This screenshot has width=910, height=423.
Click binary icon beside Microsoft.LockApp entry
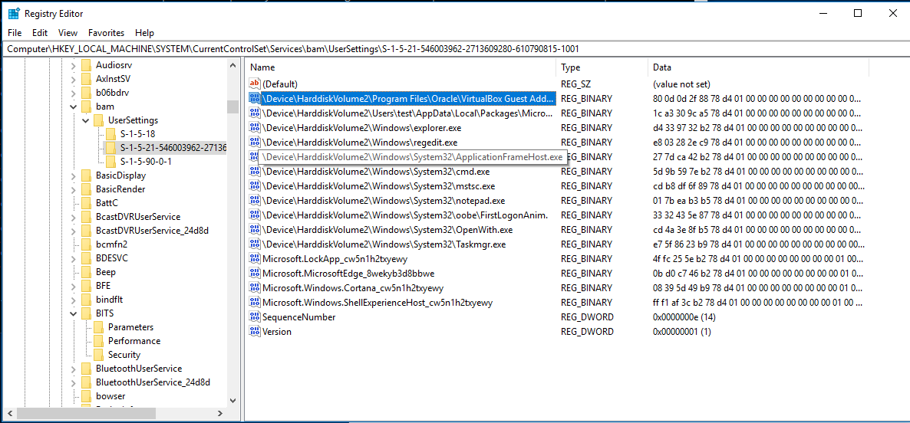255,259
